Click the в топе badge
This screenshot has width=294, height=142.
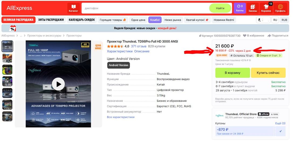coord(274,114)
